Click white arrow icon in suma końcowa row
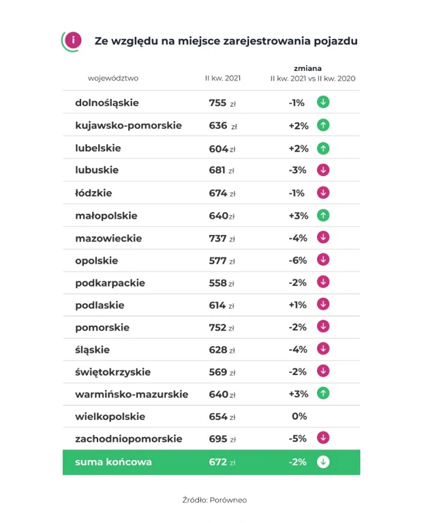 (323, 462)
